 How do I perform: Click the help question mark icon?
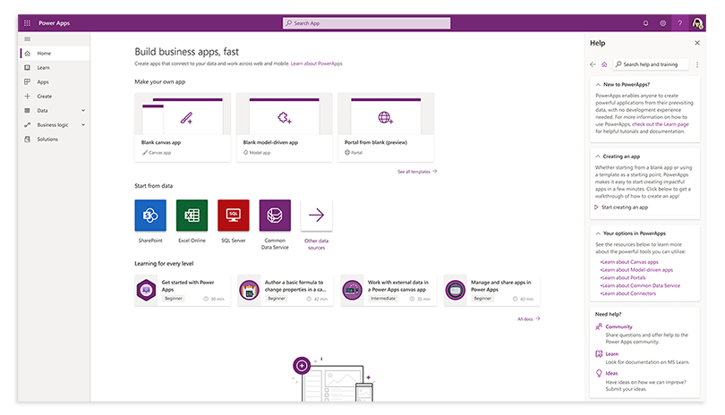coord(679,22)
